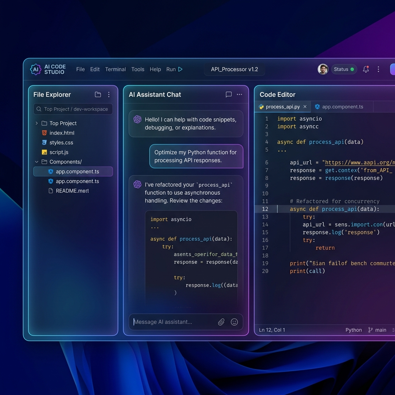Screen dimensions: 395x395
Task: Select the highlighted app.component.ts file
Action: [x=73, y=172]
